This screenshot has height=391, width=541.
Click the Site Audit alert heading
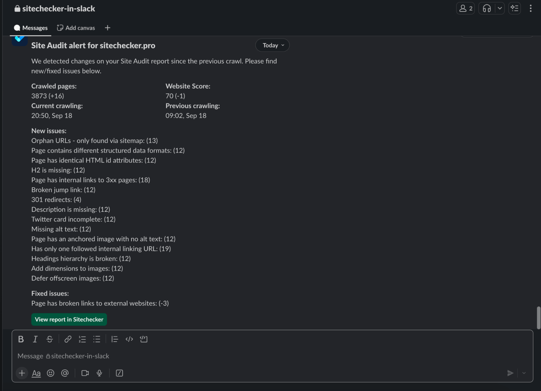[x=93, y=45]
